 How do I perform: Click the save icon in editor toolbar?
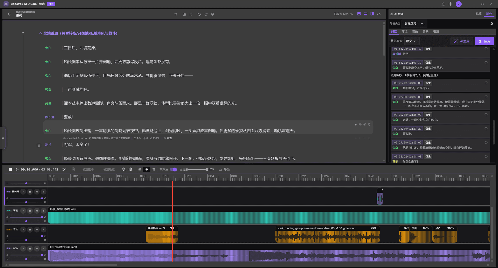pos(184,14)
